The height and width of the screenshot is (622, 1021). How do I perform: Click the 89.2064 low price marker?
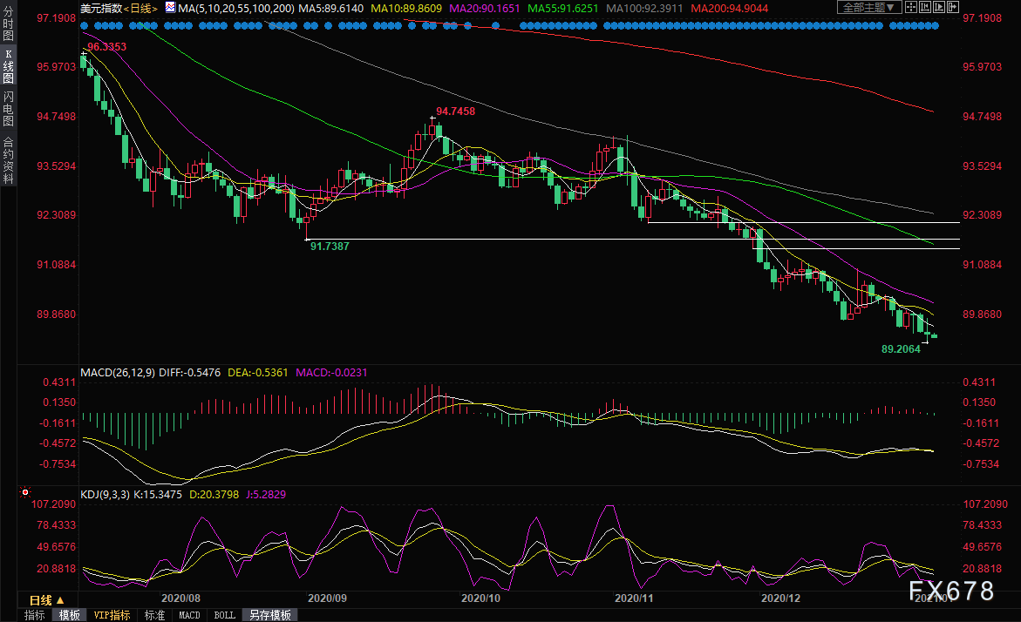tap(901, 348)
